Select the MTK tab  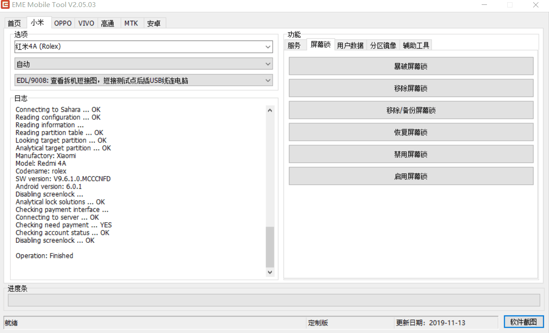click(131, 23)
